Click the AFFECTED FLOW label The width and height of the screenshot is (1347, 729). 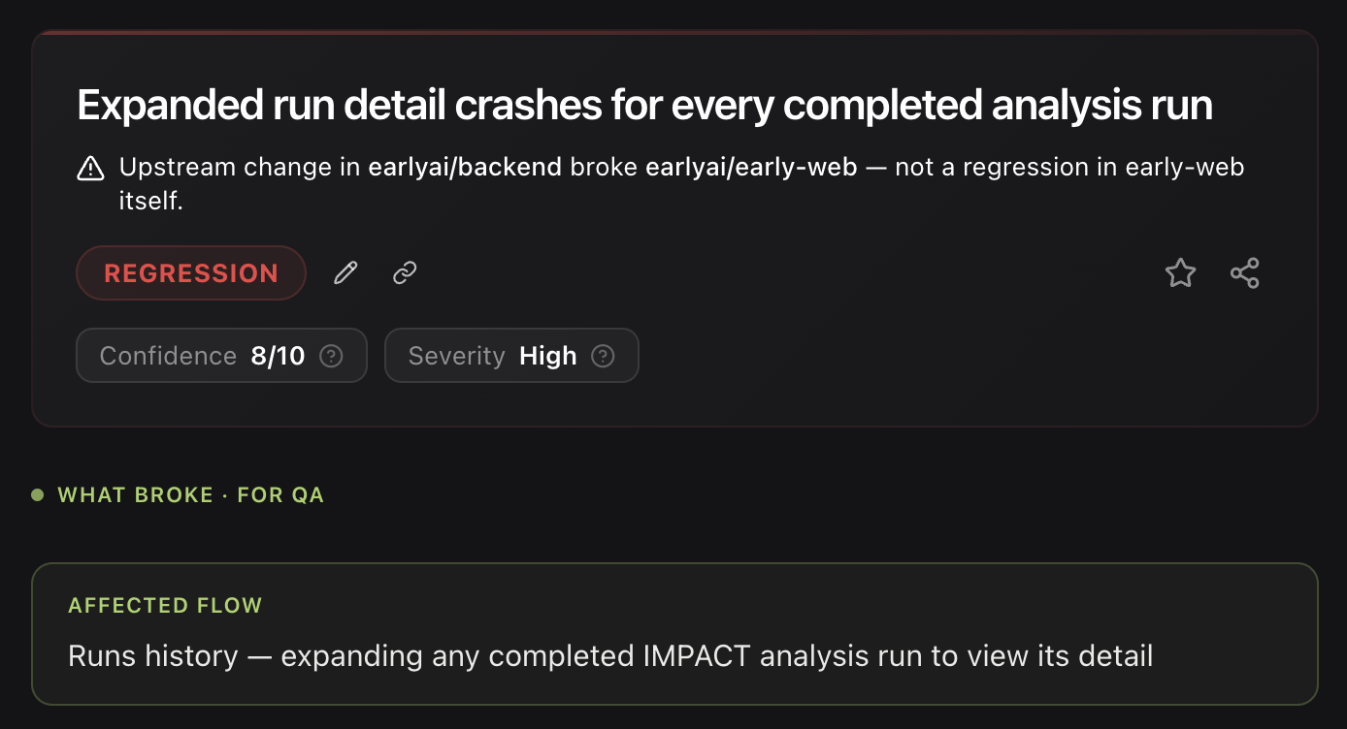[x=165, y=606]
